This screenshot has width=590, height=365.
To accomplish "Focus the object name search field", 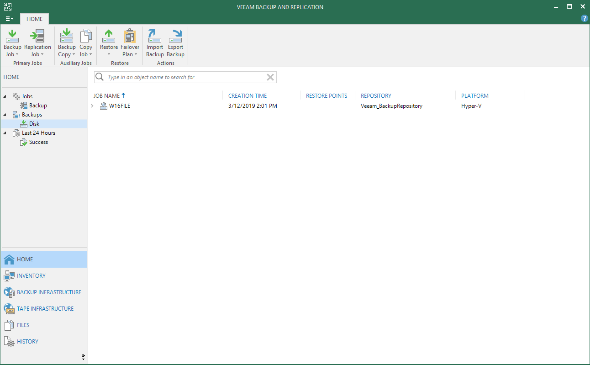I will click(185, 77).
